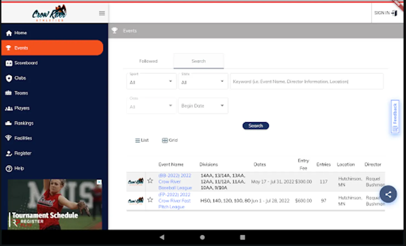
Task: Expand the Class dropdown
Action: pos(151,106)
